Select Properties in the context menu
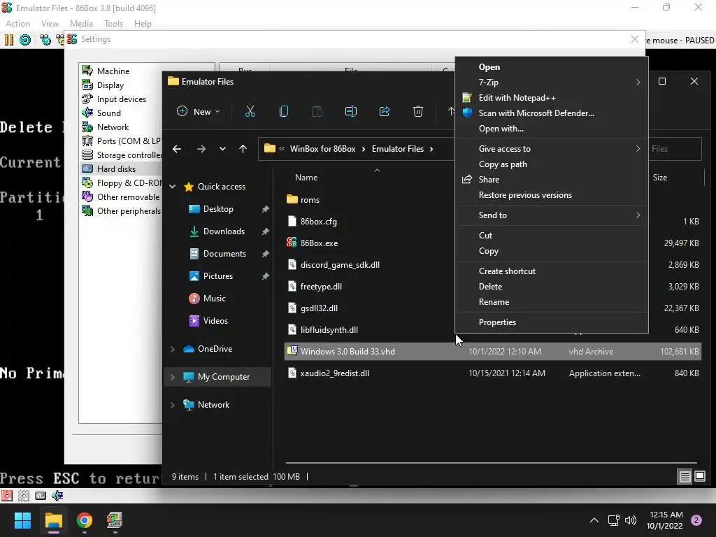This screenshot has width=716, height=537. click(x=552, y=322)
